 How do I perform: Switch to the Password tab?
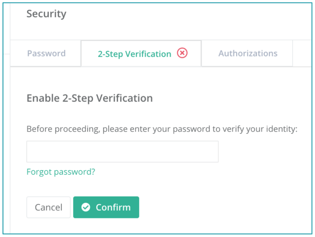pos(46,53)
